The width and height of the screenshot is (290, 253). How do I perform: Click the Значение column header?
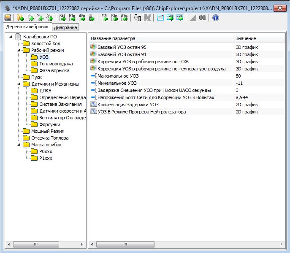(x=258, y=38)
